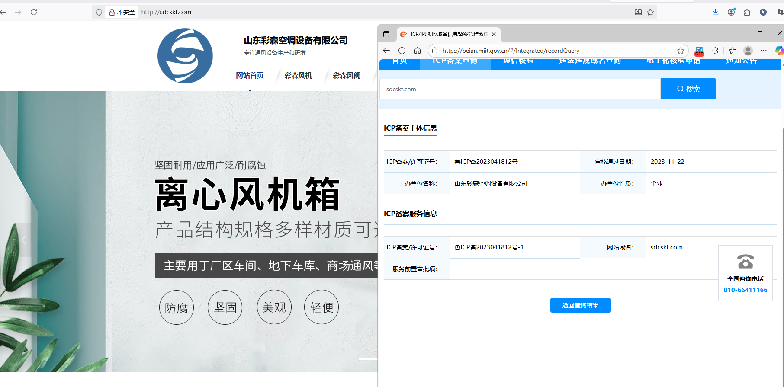Open Edge settings and more menu
The image size is (784, 387).
click(764, 51)
